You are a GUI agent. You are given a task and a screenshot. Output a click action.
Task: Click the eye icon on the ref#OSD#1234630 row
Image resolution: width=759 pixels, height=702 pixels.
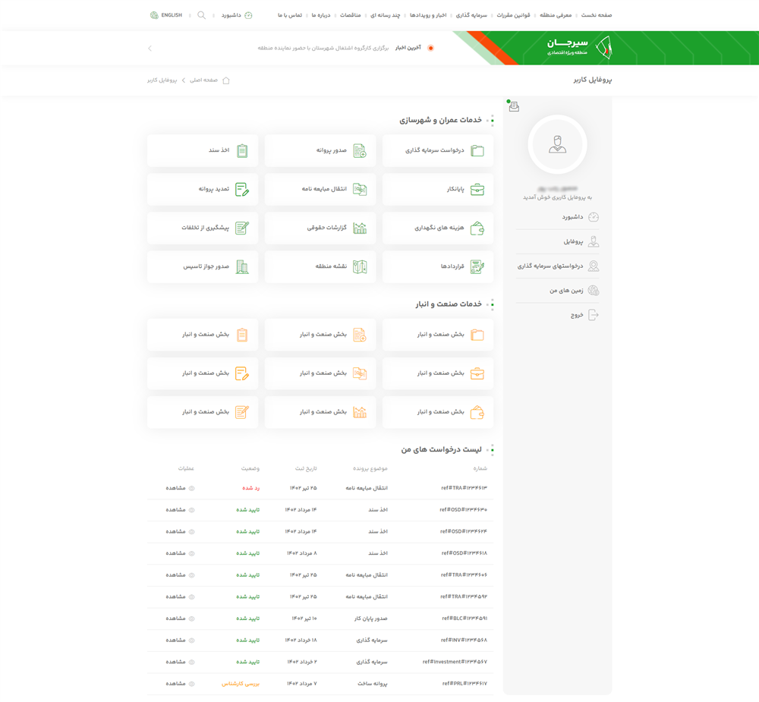click(192, 510)
